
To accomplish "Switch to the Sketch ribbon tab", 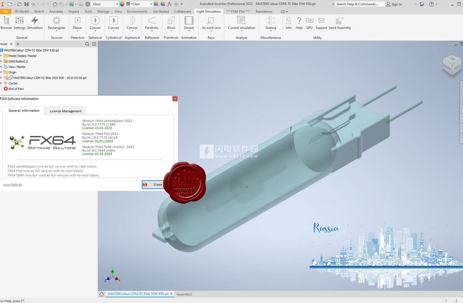I will point(39,11).
